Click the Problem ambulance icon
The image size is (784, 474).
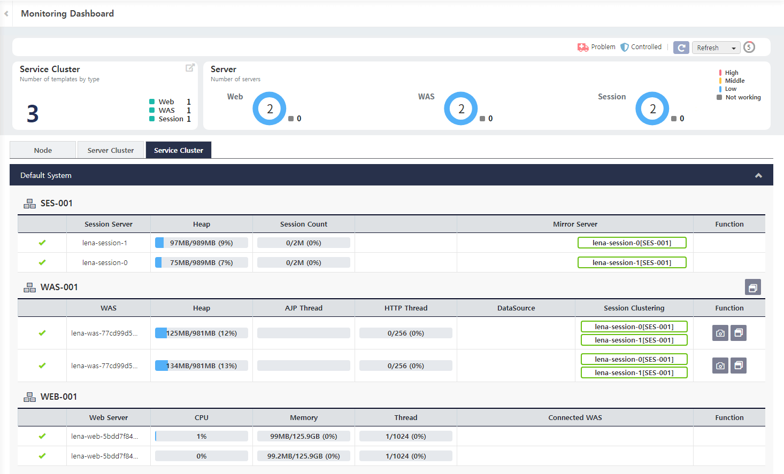582,46
